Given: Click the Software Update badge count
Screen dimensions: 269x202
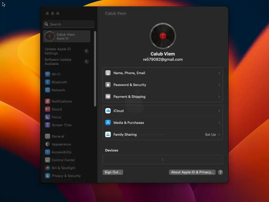Looking at the screenshot, I should pyautogui.click(x=86, y=62).
